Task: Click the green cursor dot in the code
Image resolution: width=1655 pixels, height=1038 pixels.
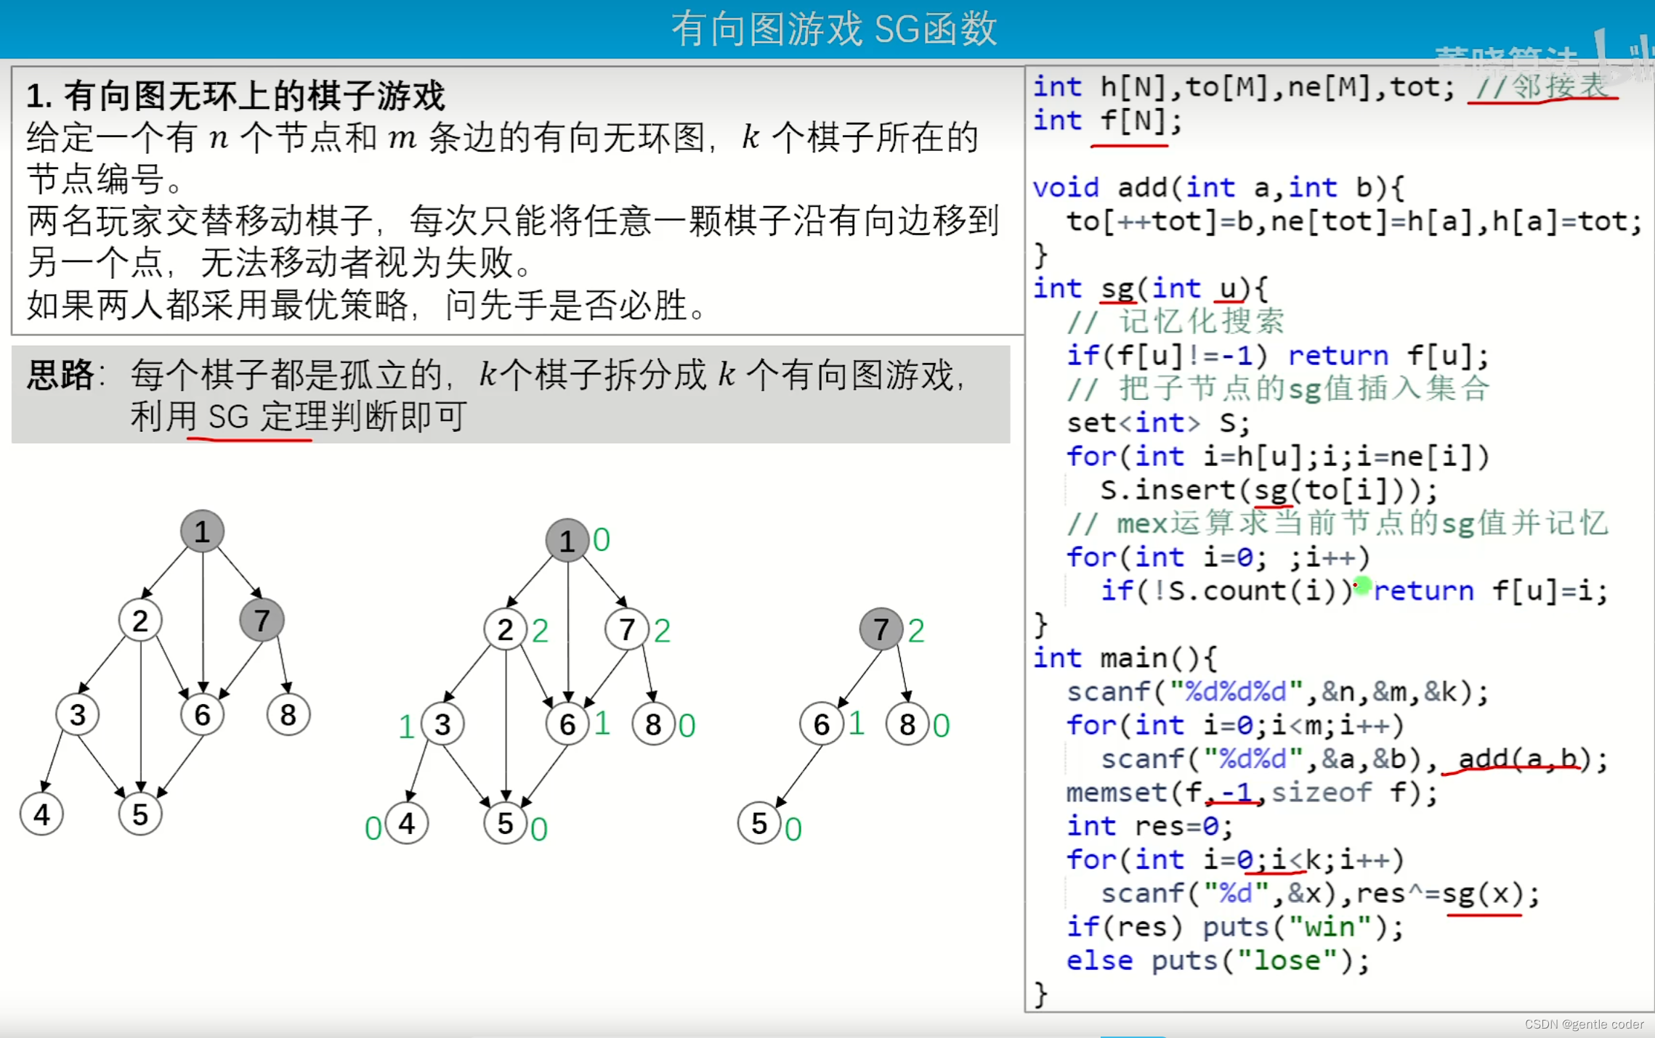Action: [1363, 585]
